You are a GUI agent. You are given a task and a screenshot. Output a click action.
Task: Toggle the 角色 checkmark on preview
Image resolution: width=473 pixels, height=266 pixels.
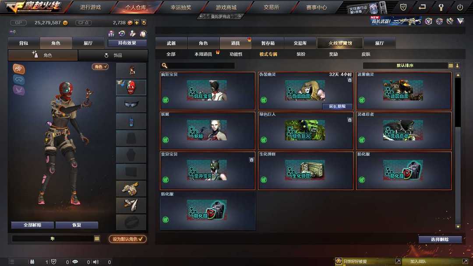point(100,66)
